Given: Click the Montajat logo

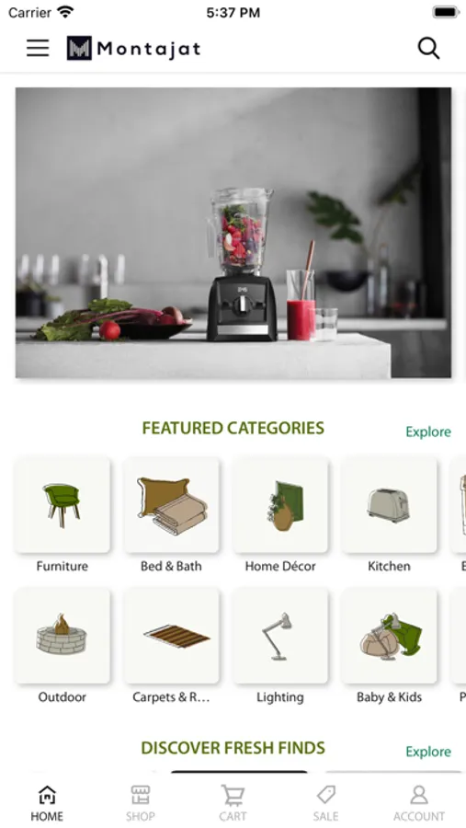Looking at the screenshot, I should [x=133, y=49].
